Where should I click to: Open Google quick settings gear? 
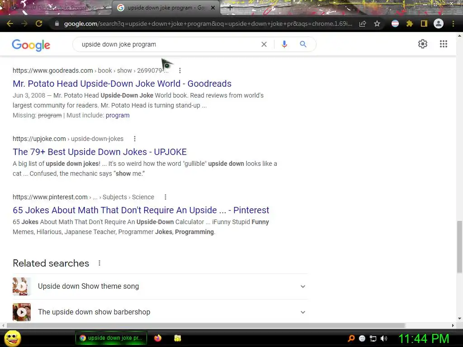pos(423,44)
